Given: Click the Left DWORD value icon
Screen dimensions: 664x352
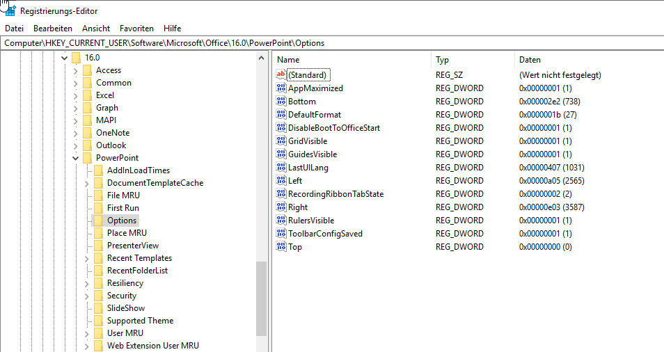Looking at the screenshot, I should 280,180.
